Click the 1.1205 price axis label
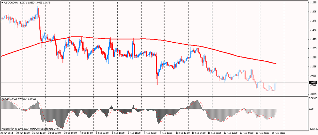The width and height of the screenshot is (318, 135). click(x=312, y=11)
